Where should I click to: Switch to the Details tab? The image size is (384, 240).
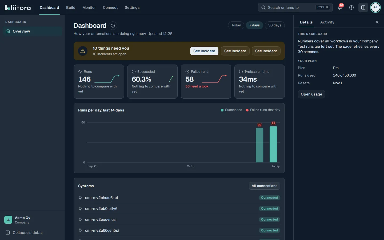pyautogui.click(x=306, y=22)
